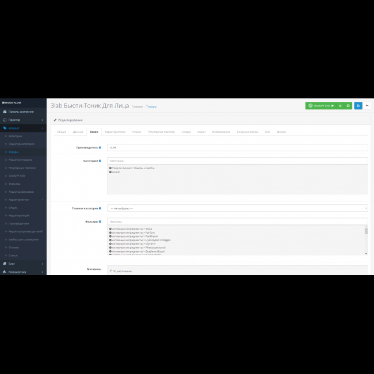Image resolution: width=374 pixels, height=374 pixels.
Task: Remove the 'Акции' category with minus icon
Action: pos(110,171)
